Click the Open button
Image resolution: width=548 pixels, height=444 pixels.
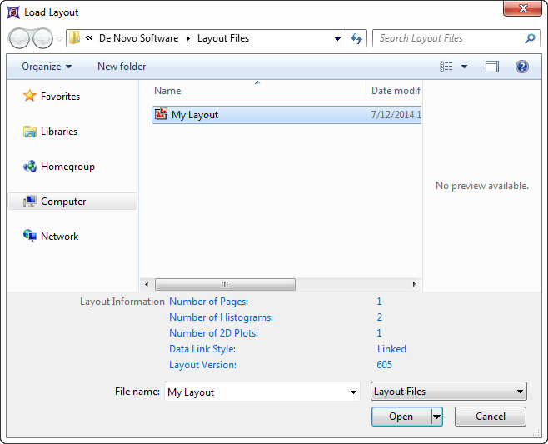[x=401, y=417]
